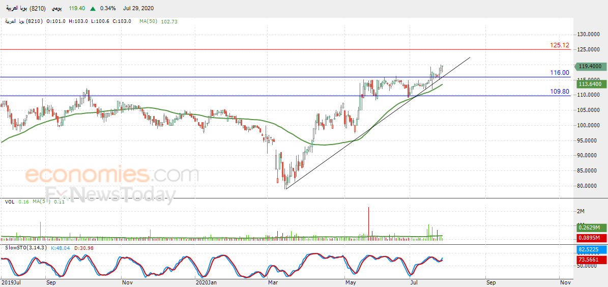The height and width of the screenshot is (287, 608).
Task: Select the 109.80 support level label
Action: (560, 92)
